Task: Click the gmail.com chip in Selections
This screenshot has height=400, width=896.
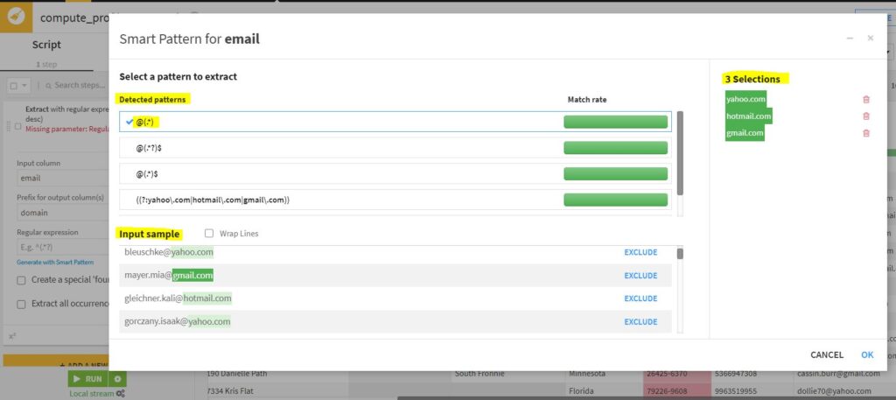Action: click(x=745, y=133)
